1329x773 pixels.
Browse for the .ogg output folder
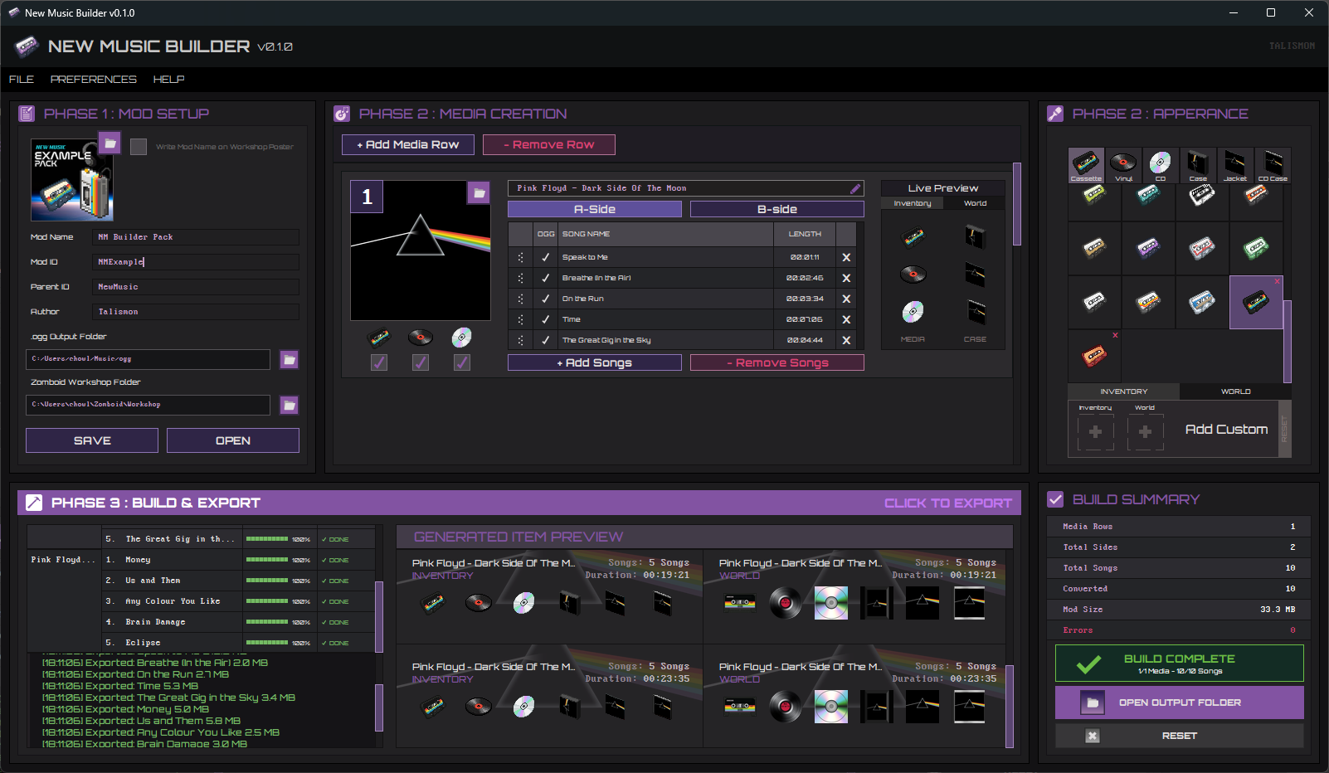tap(289, 359)
